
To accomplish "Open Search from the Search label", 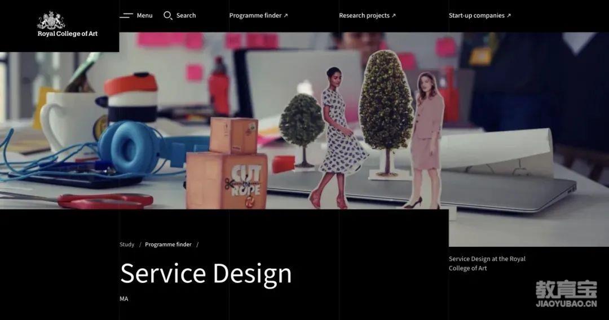I will tap(186, 16).
